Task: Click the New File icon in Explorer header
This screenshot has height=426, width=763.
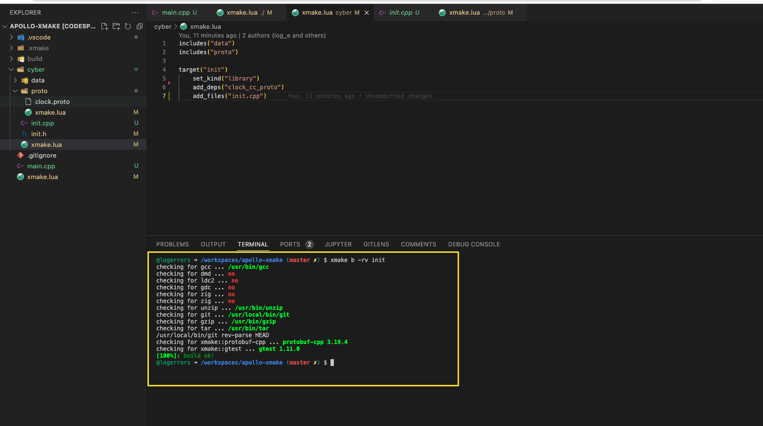Action: pyautogui.click(x=104, y=26)
